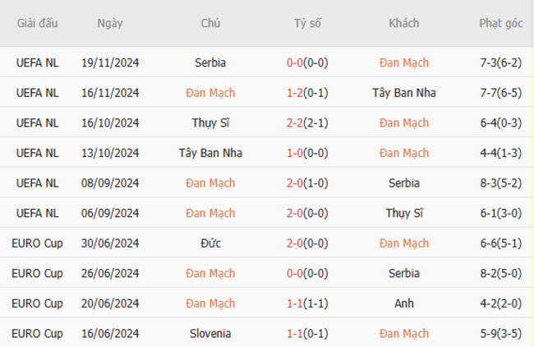Screen dimensions: 534x347
Task: Click the 7-7(6-5) corner result
Action: pyautogui.click(x=500, y=93)
